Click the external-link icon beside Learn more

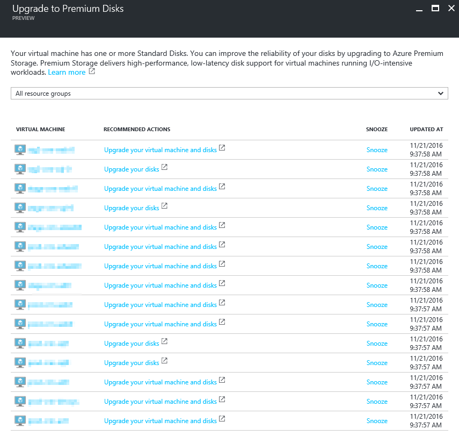click(92, 72)
